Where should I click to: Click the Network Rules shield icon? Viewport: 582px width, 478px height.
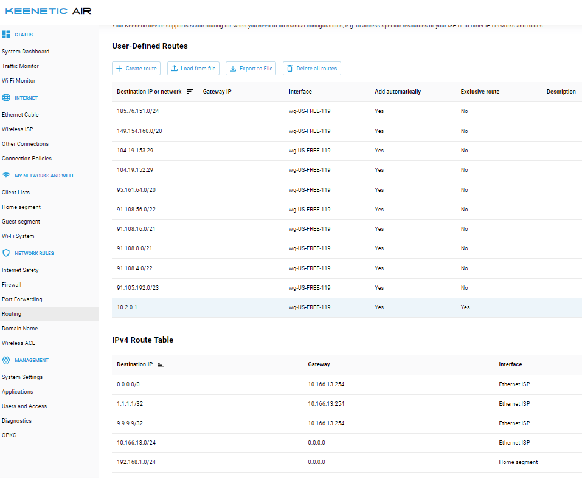point(7,253)
